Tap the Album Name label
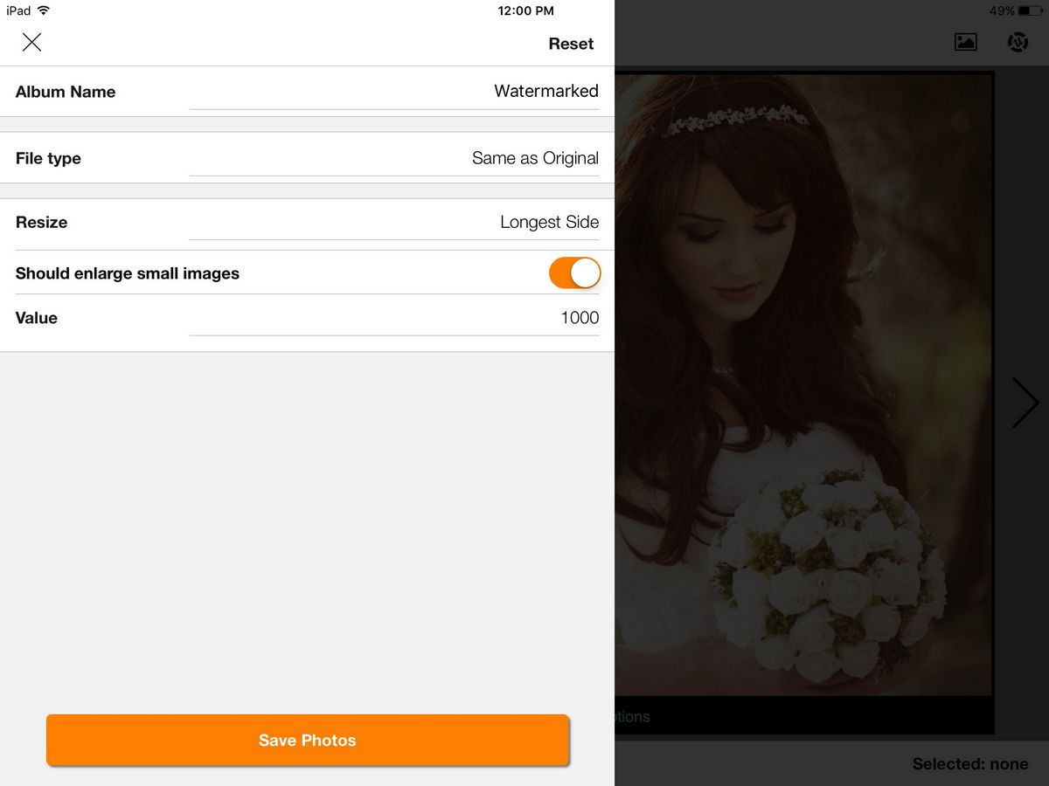 [66, 92]
